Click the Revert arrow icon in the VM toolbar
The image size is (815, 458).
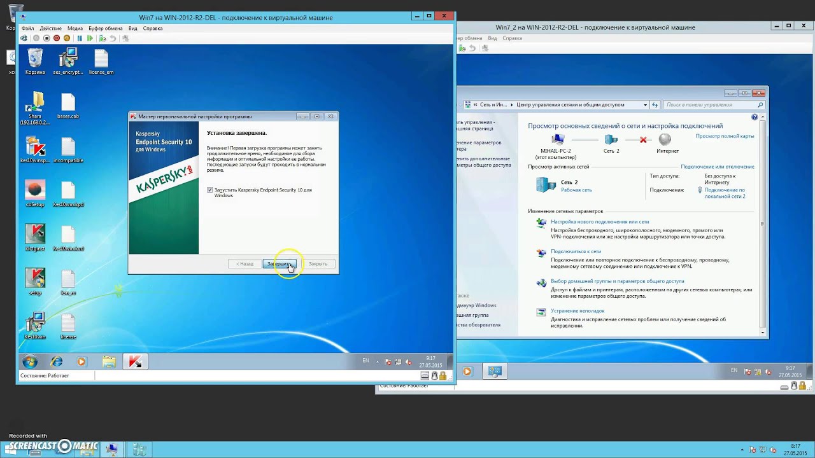(113, 38)
